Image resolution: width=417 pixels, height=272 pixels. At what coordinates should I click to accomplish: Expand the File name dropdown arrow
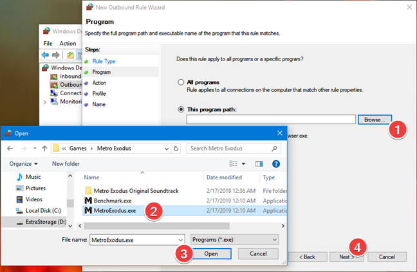pyautogui.click(x=181, y=240)
